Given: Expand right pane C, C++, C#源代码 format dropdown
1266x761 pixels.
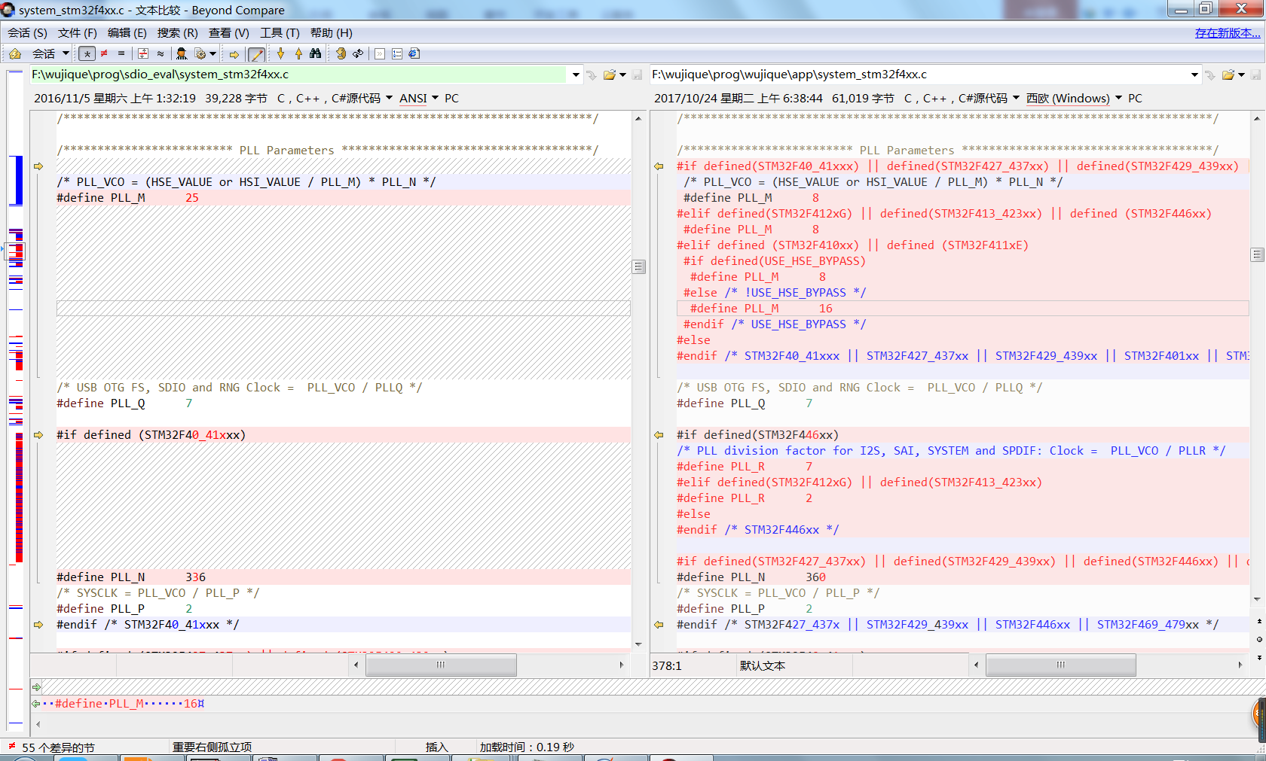Looking at the screenshot, I should click(x=1016, y=98).
